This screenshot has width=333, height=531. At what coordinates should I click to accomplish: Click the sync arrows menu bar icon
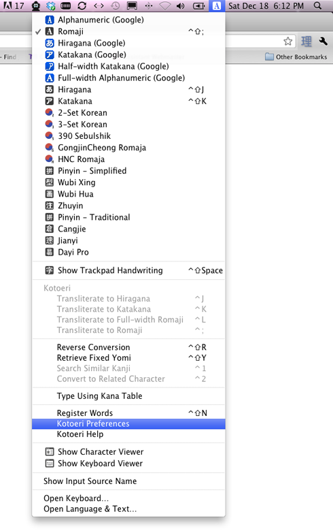[x=82, y=5]
